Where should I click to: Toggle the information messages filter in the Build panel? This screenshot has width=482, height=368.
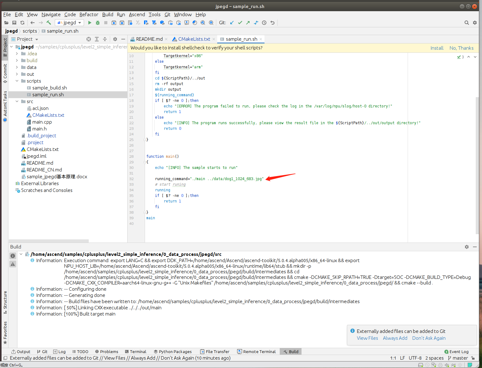click(x=13, y=256)
